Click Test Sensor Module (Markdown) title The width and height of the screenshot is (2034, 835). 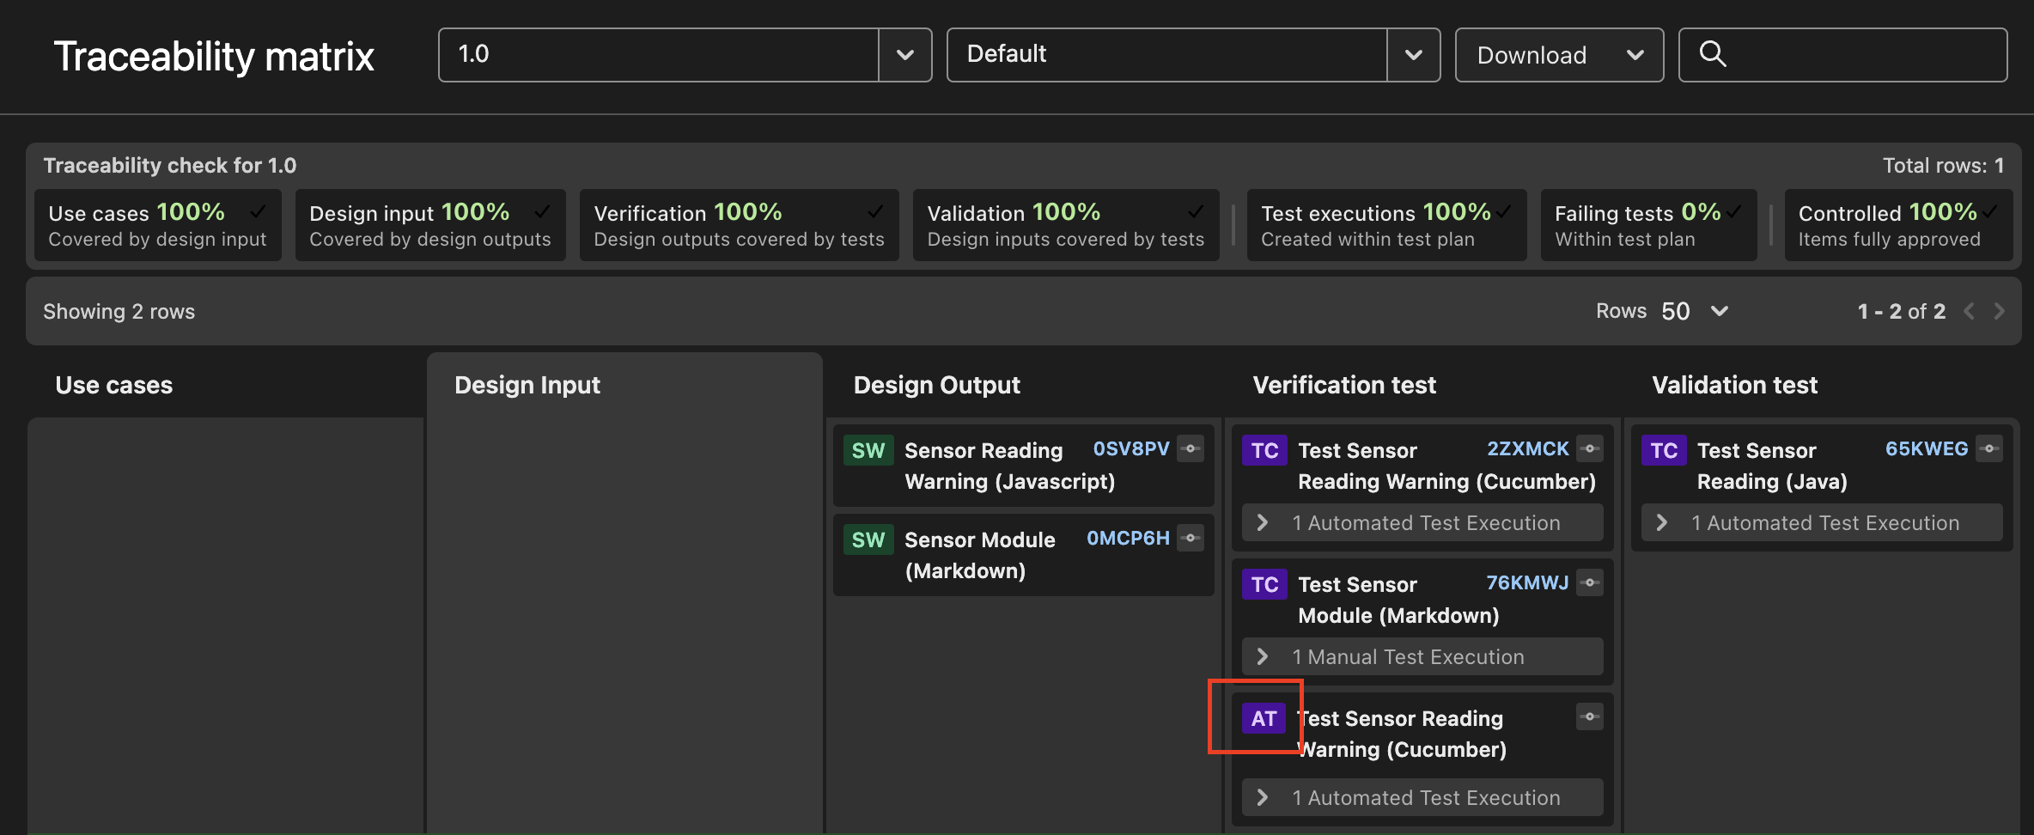click(1398, 600)
